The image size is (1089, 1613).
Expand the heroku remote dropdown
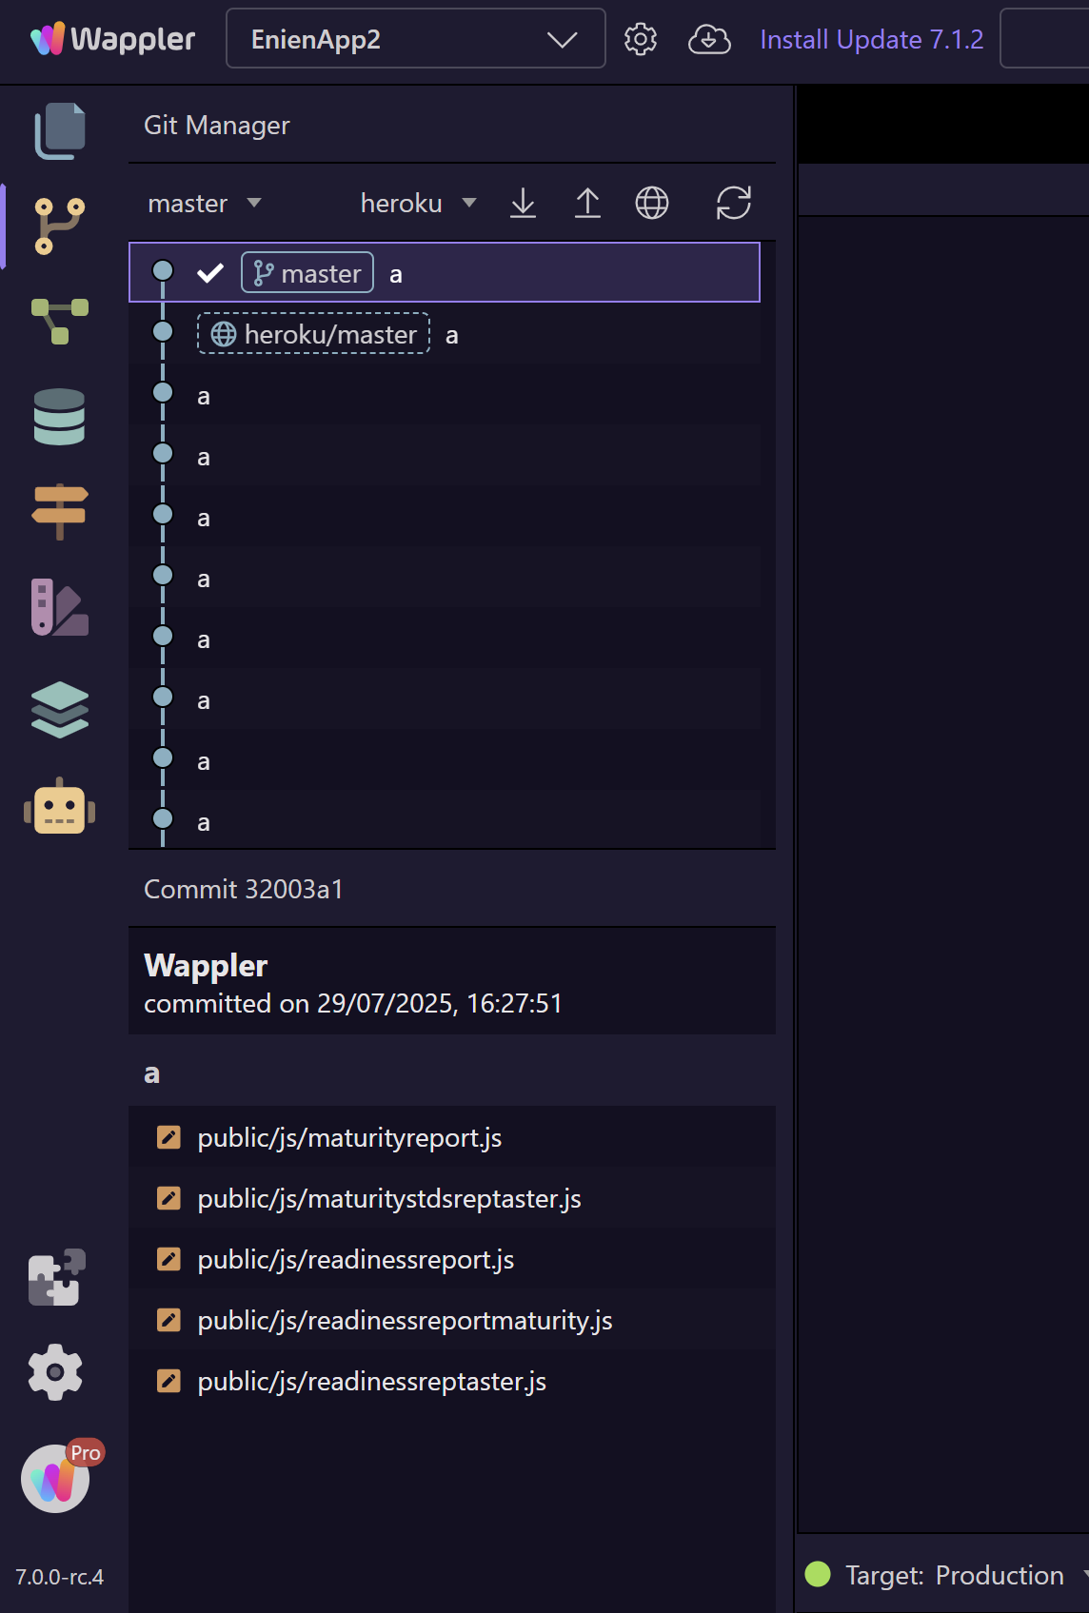click(x=418, y=203)
